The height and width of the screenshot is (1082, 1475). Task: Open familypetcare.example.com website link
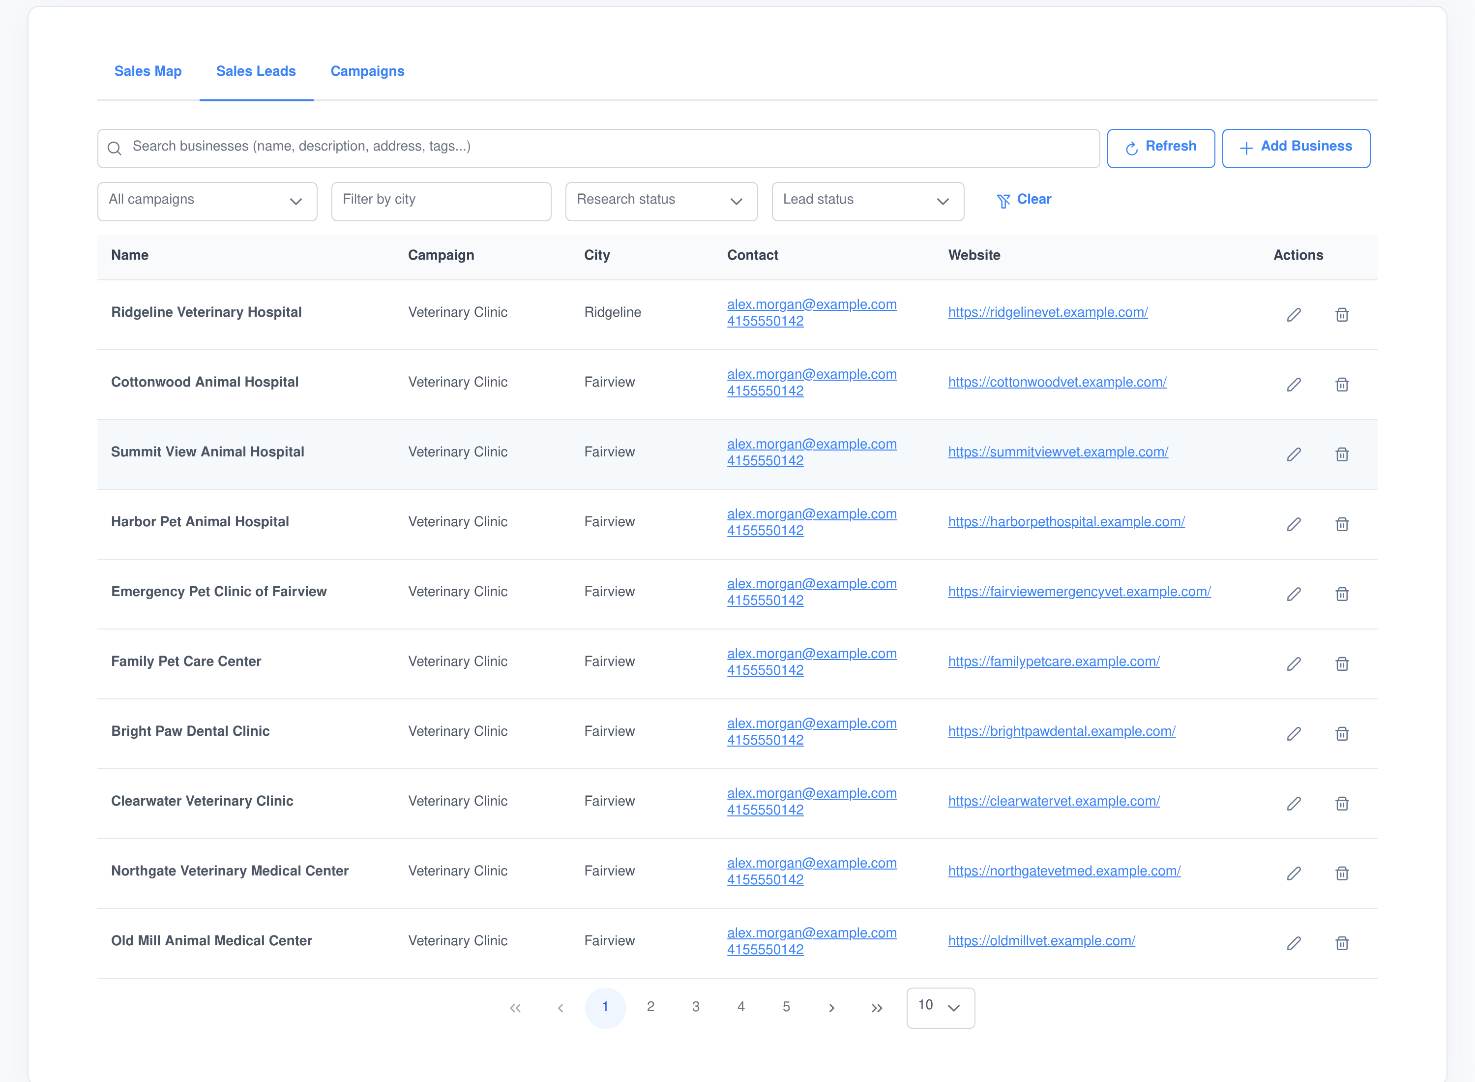(1054, 661)
